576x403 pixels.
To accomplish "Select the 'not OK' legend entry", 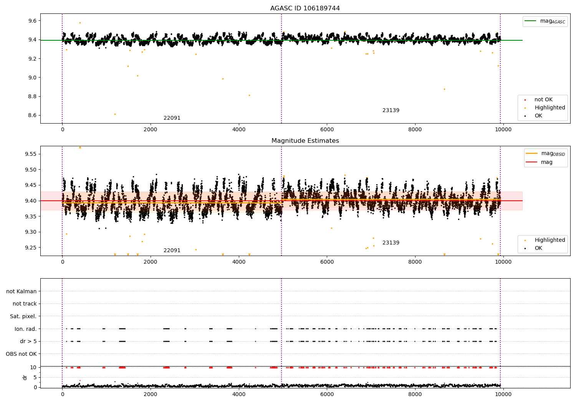I will [x=543, y=100].
